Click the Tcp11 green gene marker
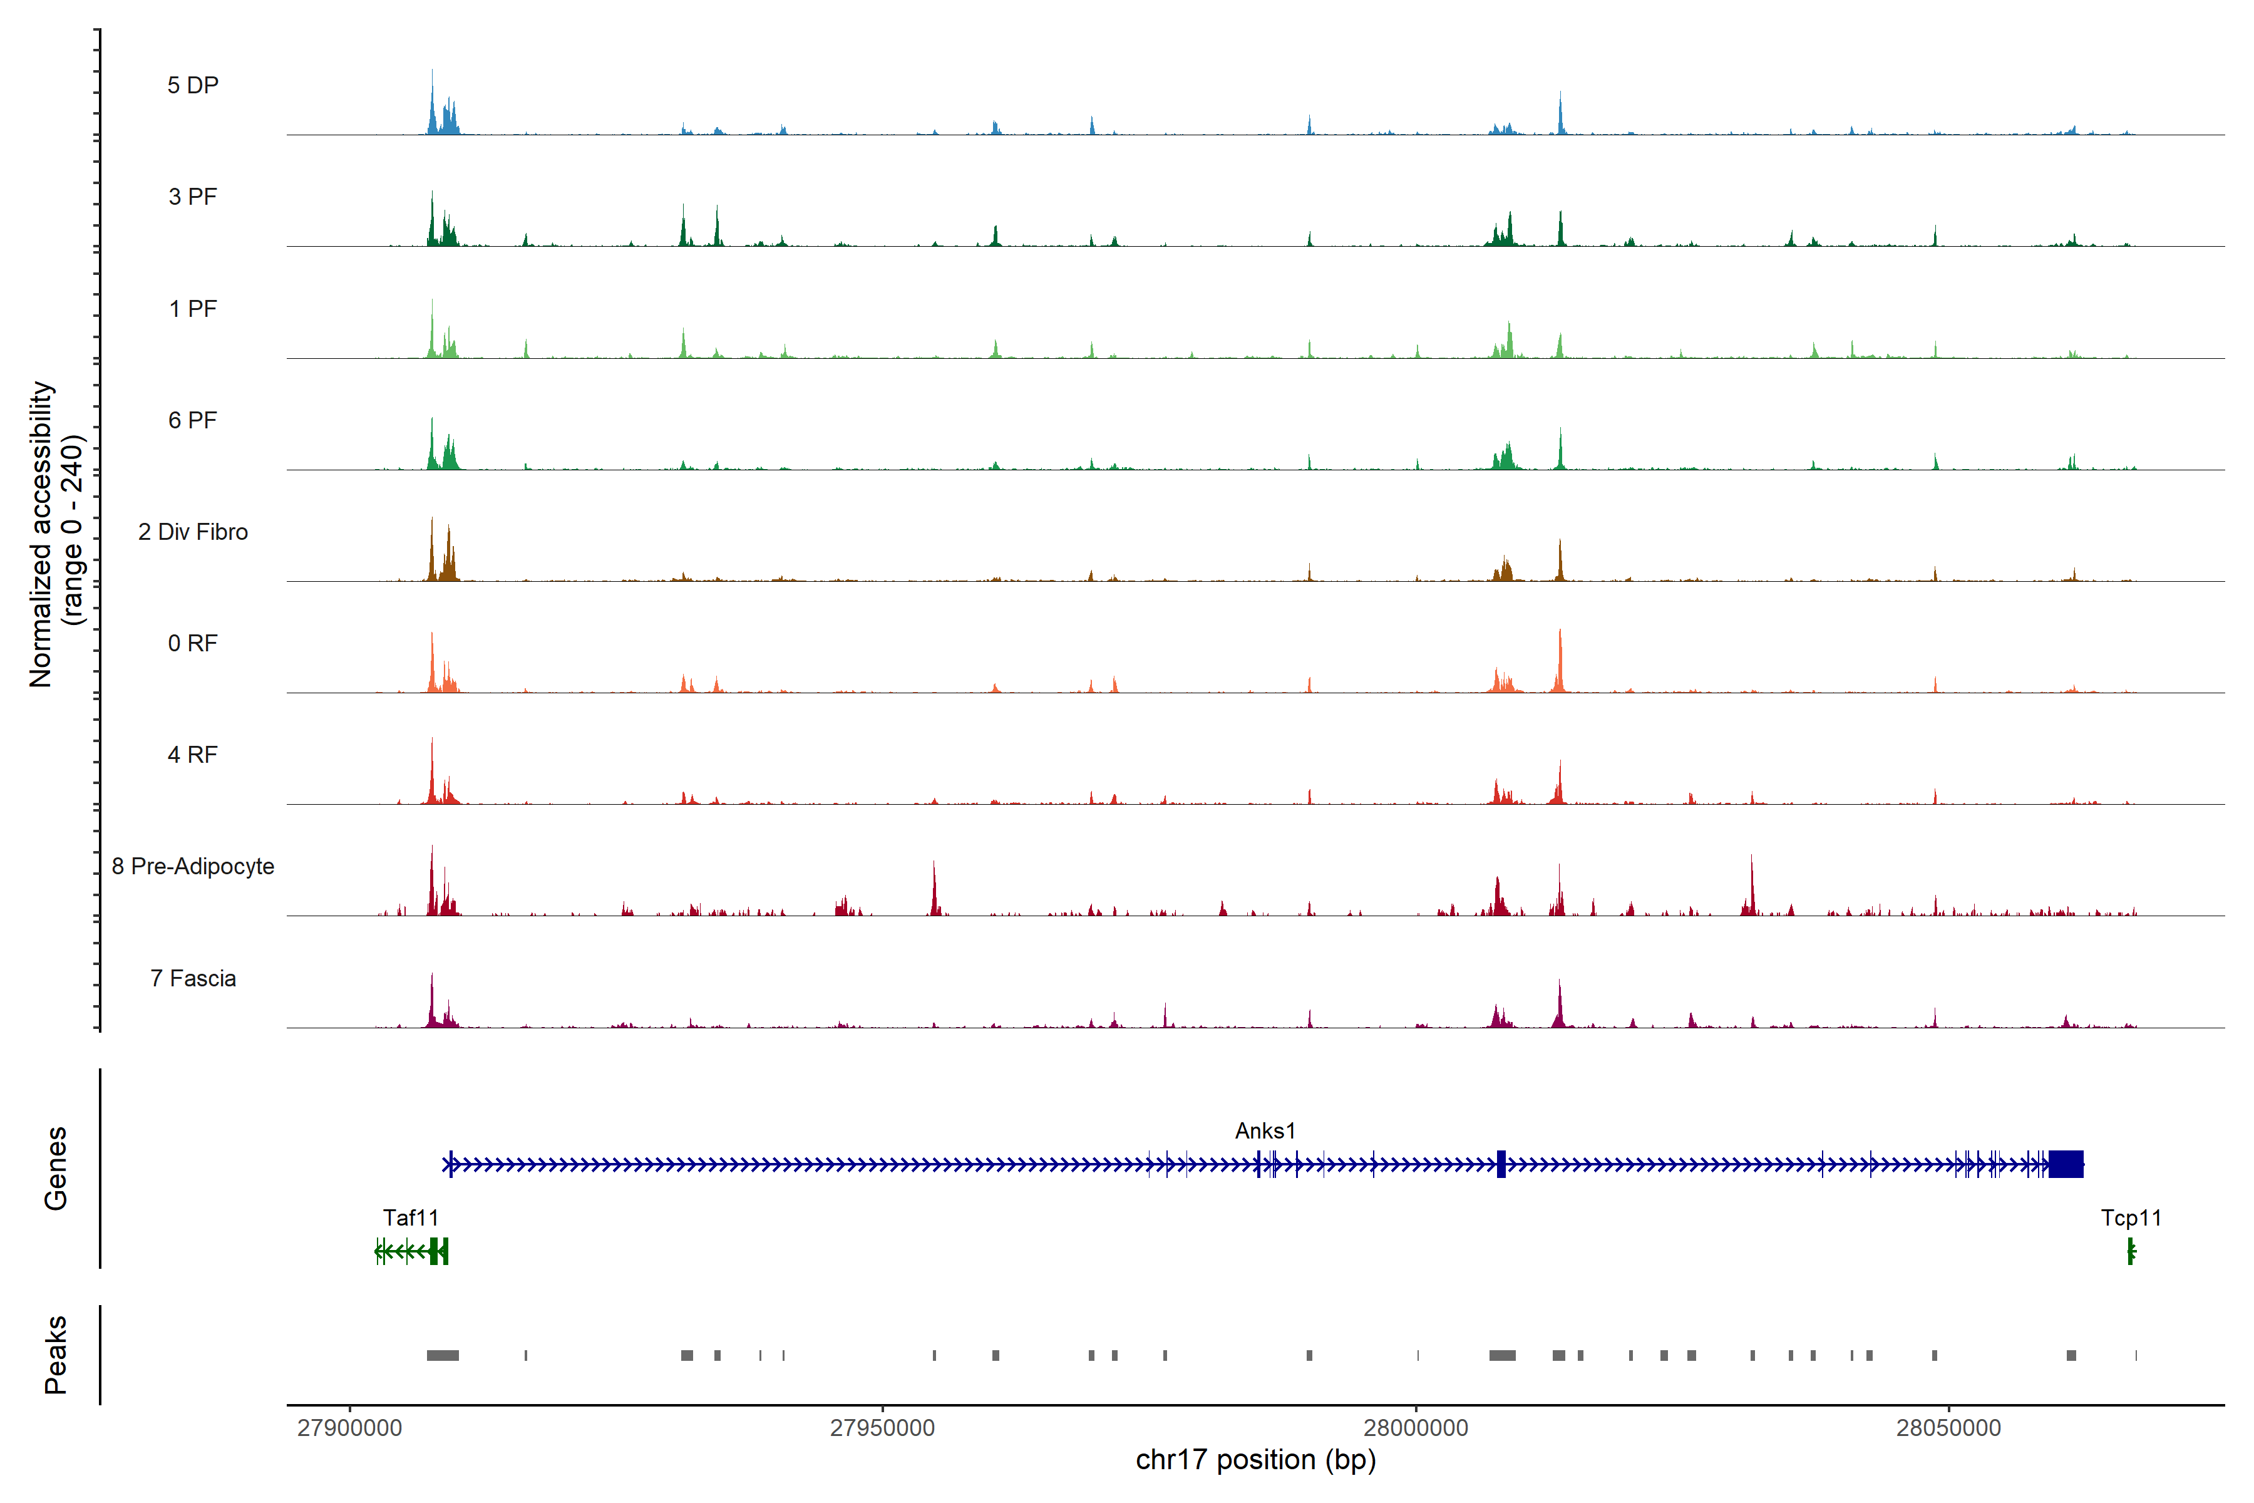Viewport: 2254px width, 1503px height. tap(2131, 1251)
